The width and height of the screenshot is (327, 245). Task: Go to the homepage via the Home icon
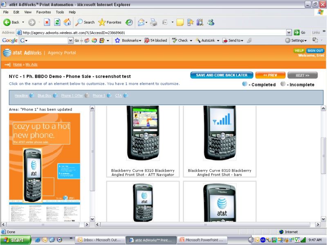click(x=67, y=22)
